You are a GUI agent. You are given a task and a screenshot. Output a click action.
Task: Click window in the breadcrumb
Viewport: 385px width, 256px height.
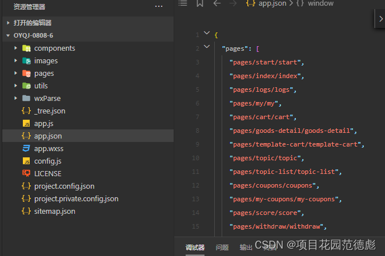coord(320,3)
